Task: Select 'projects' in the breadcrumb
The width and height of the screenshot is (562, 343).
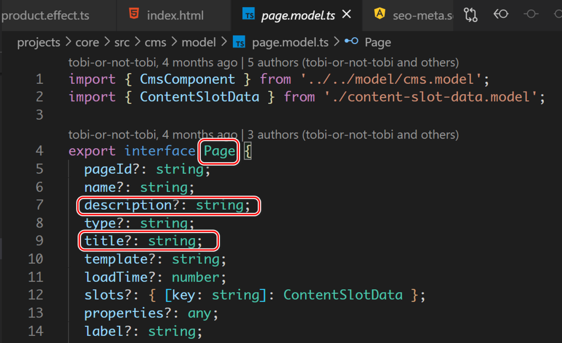Action: click(x=39, y=42)
